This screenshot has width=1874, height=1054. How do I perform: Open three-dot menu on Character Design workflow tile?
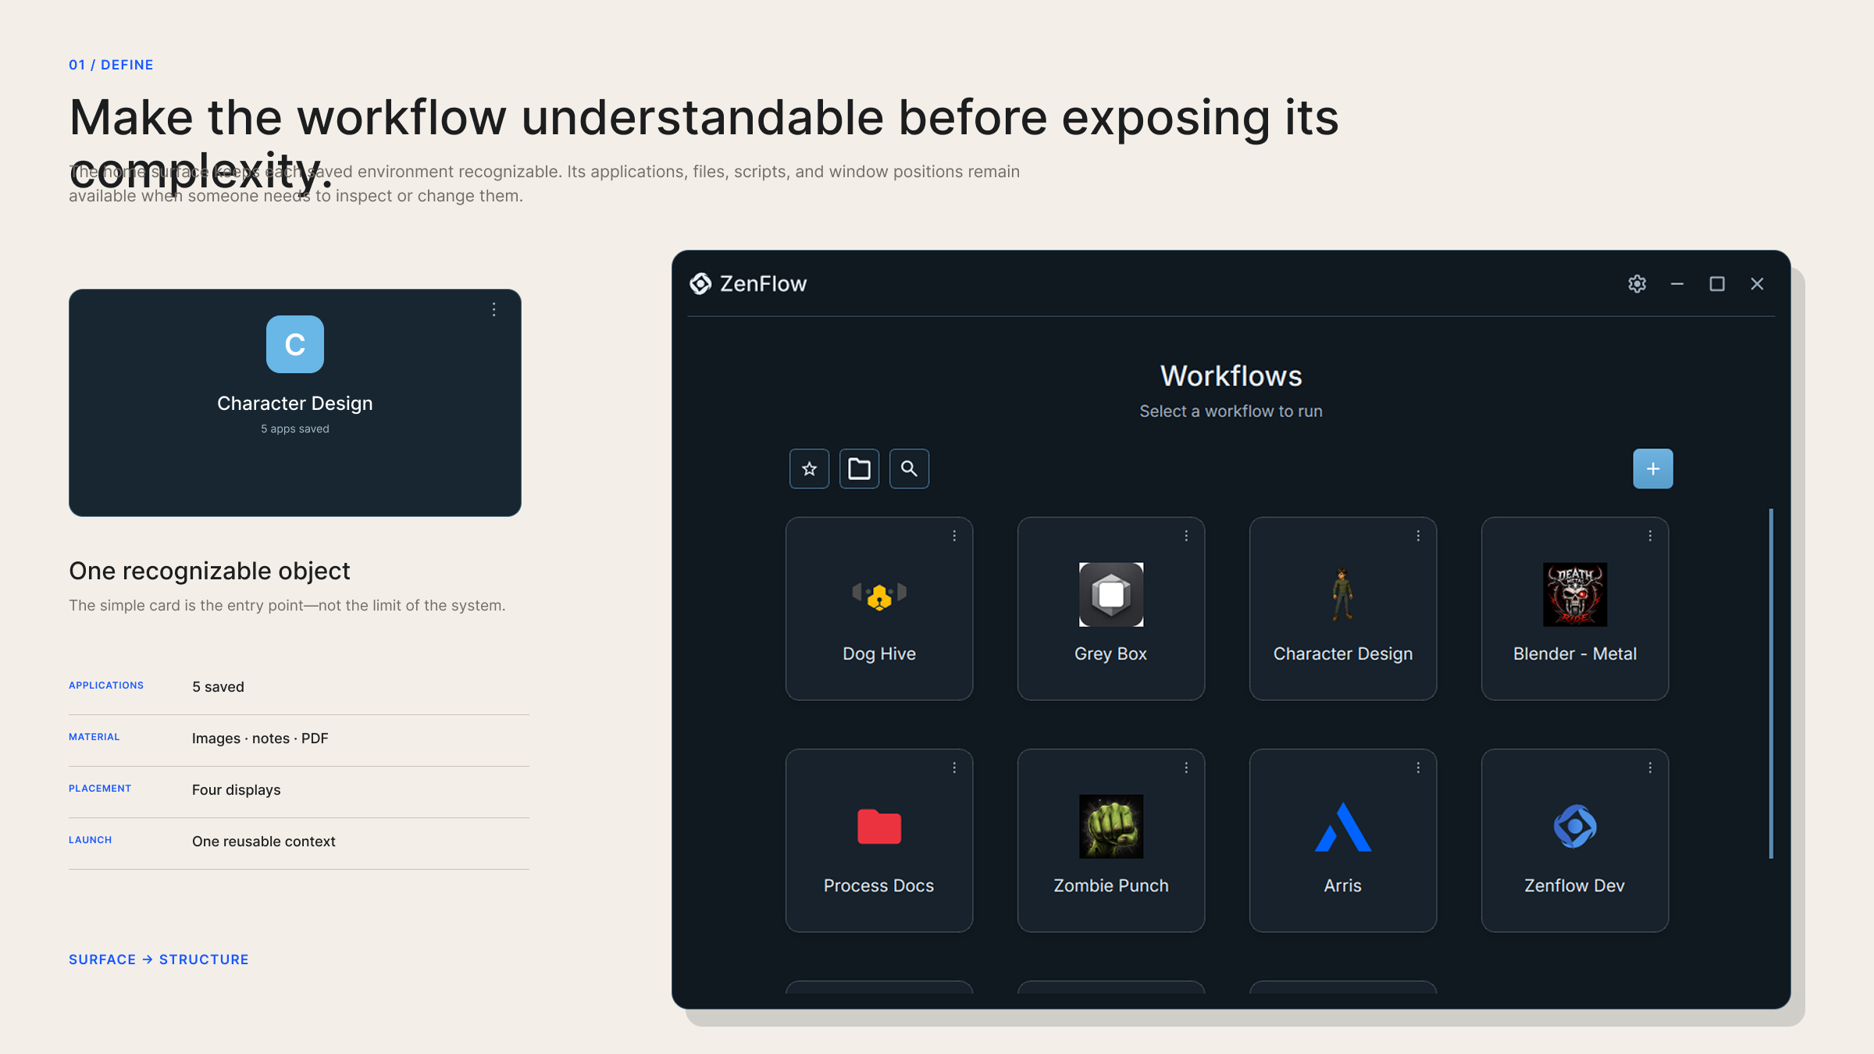click(1418, 536)
